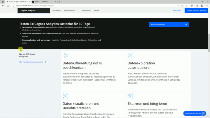Click the Alle Funktionen kennenlernen link

(x=31, y=62)
